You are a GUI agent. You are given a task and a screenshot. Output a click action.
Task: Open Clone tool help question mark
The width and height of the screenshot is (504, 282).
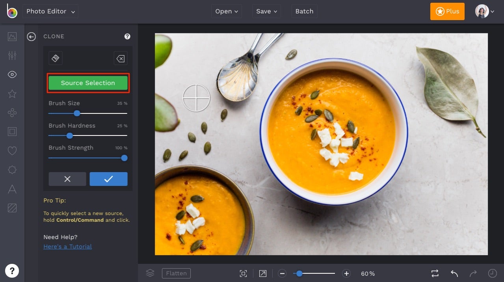(x=127, y=36)
